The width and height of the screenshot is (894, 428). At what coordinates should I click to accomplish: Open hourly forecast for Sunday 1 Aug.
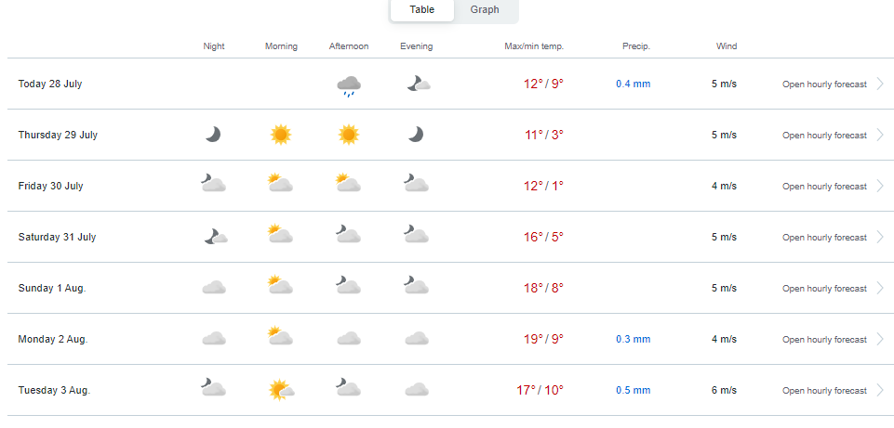[x=824, y=289]
